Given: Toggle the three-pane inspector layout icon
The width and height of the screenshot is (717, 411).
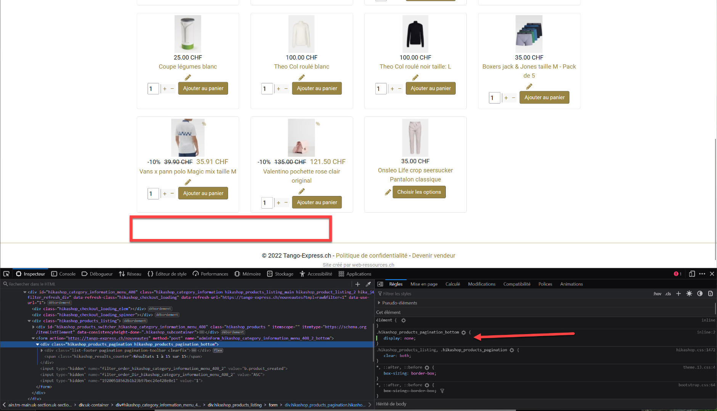Looking at the screenshot, I should pyautogui.click(x=380, y=284).
